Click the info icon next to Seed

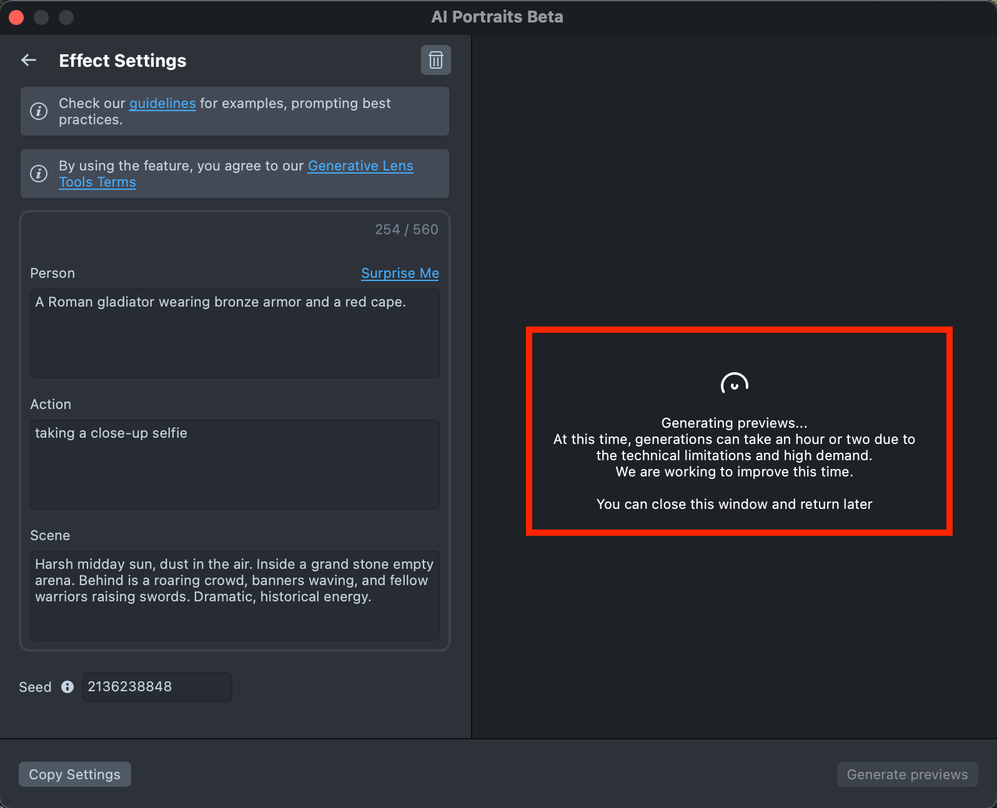(67, 687)
